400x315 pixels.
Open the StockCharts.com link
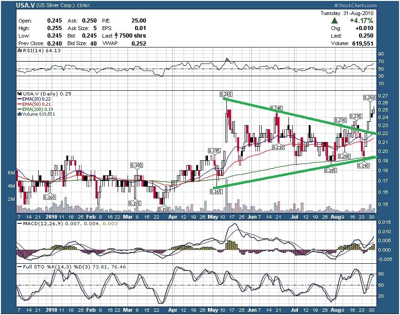click(357, 5)
